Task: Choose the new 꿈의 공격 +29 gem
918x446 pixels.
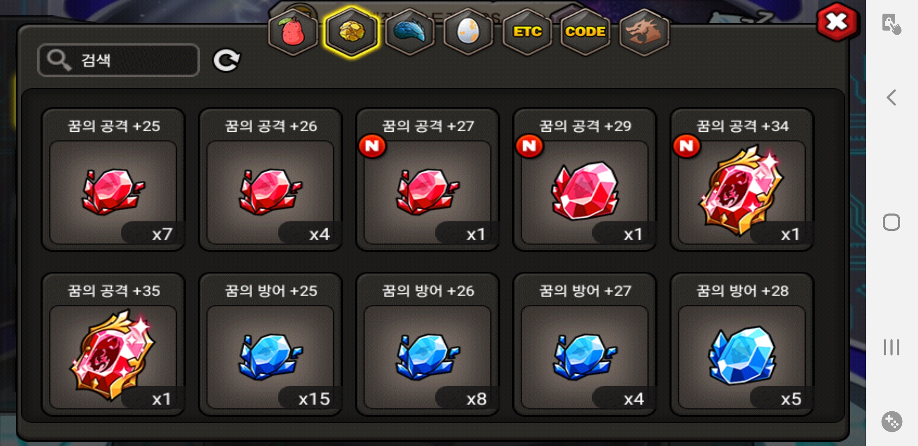Action: 585,180
